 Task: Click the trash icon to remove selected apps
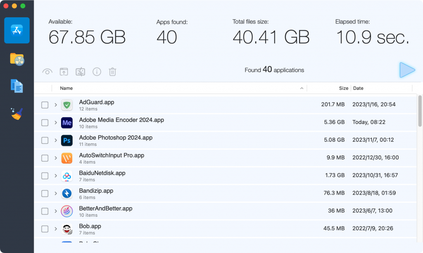112,72
